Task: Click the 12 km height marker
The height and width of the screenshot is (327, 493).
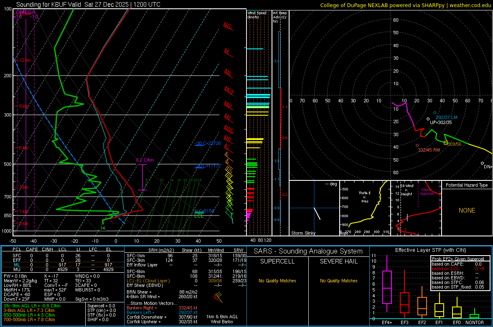Action: pyautogui.click(x=25, y=60)
